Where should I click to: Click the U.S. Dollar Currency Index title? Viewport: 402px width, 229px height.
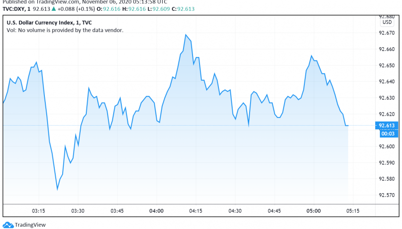(49, 23)
